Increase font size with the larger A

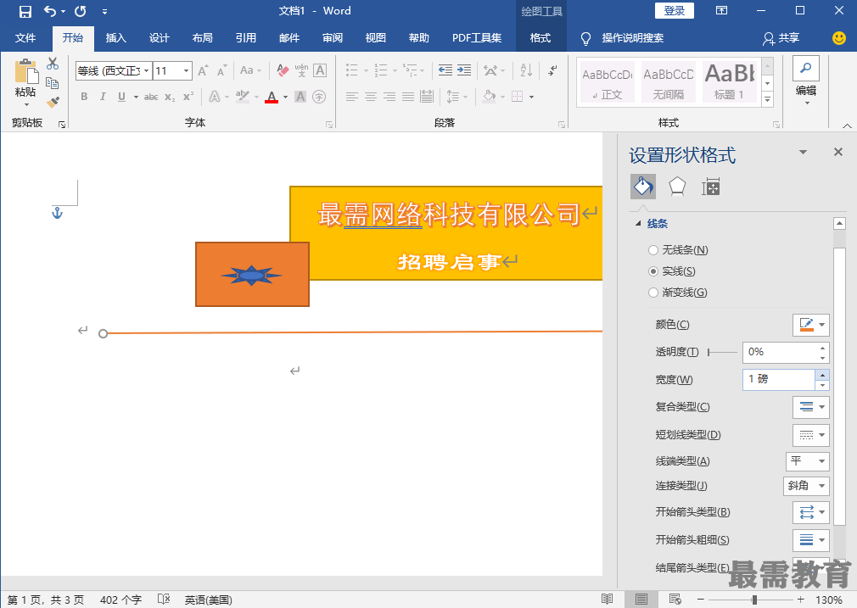(x=203, y=70)
